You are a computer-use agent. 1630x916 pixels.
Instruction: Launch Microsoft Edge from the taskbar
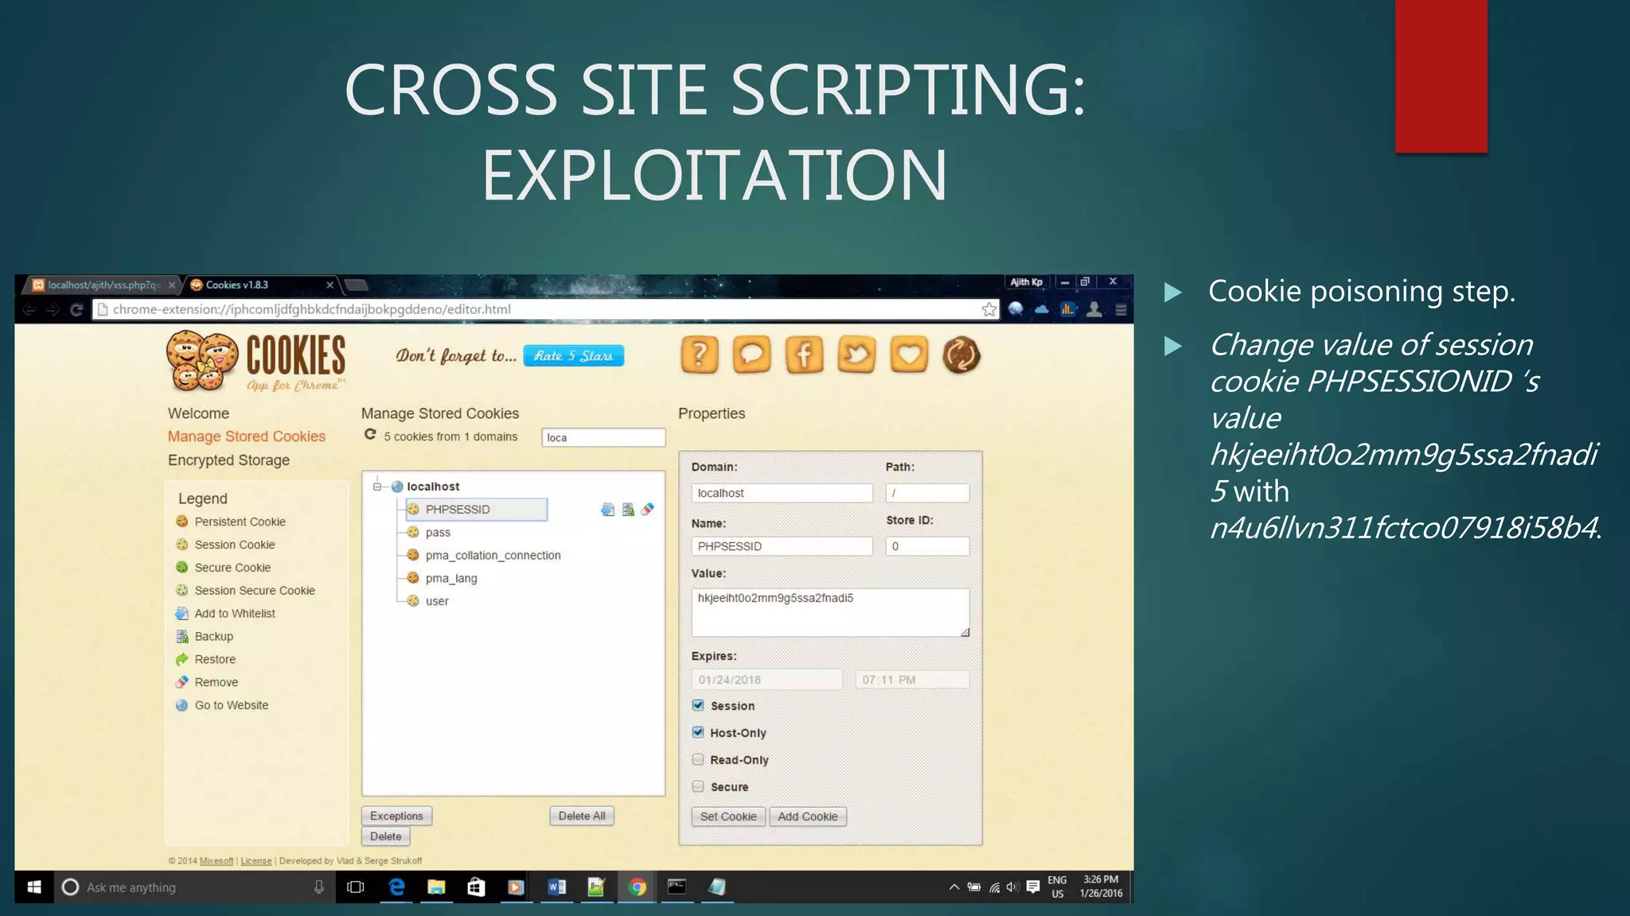point(396,887)
